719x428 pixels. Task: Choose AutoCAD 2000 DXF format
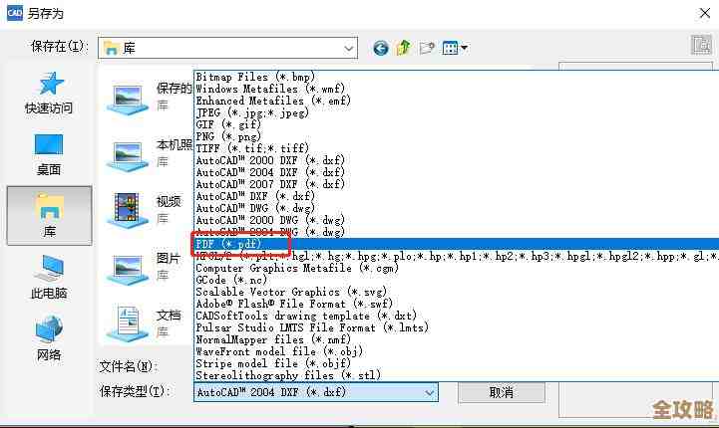pos(270,160)
